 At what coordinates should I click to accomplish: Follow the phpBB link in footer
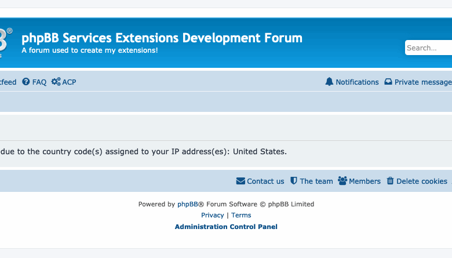point(188,204)
